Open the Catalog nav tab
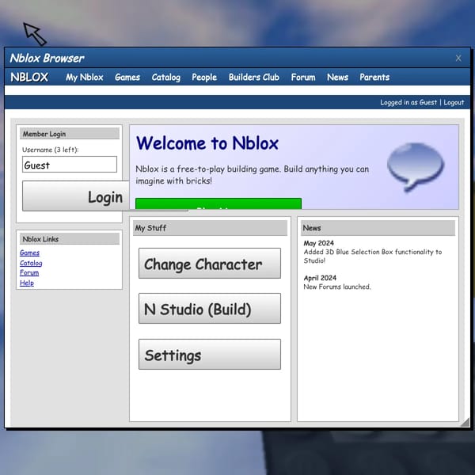The height and width of the screenshot is (475, 475). click(x=166, y=78)
